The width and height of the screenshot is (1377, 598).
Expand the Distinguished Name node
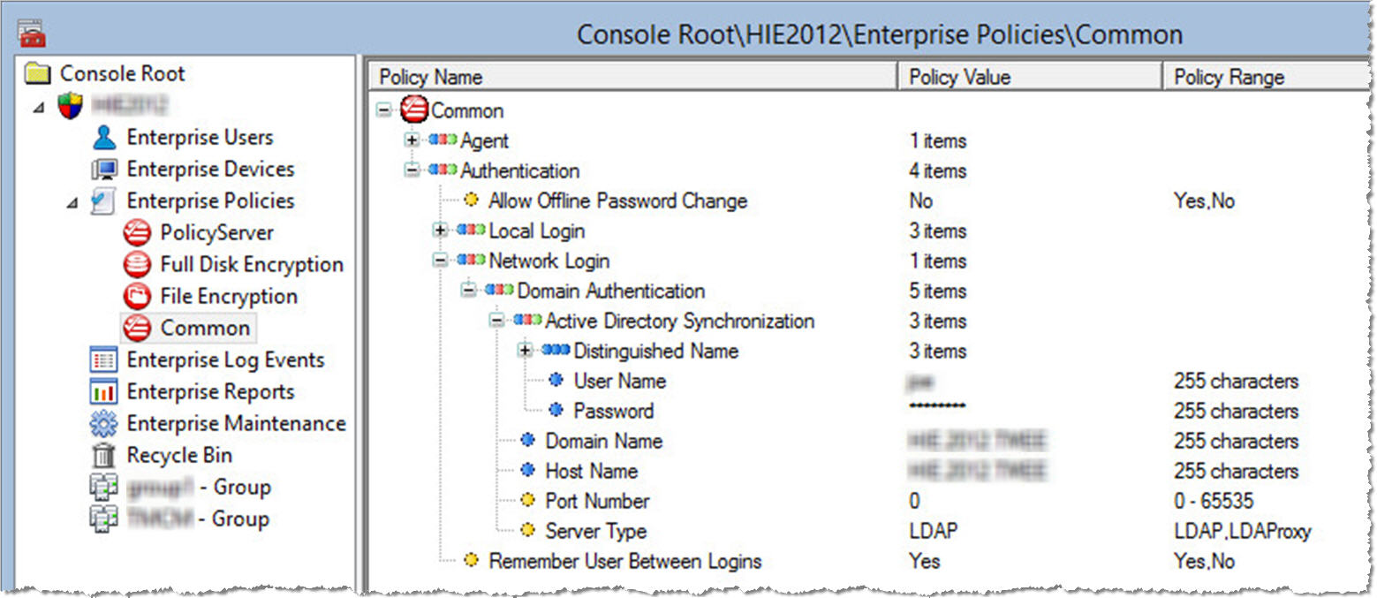(526, 352)
